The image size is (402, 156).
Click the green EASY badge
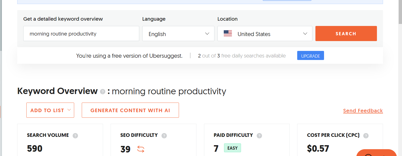pos(232,148)
